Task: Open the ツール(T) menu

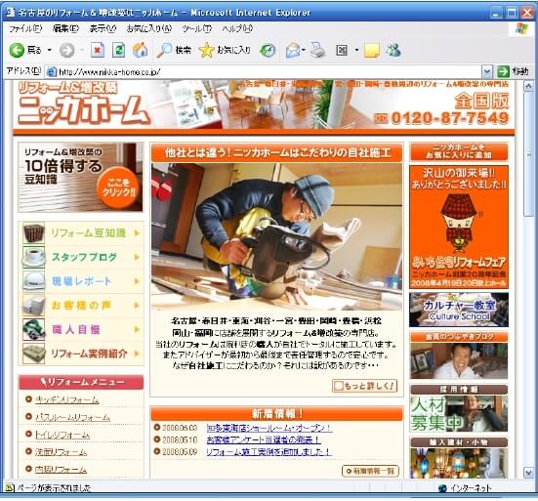Action: pyautogui.click(x=197, y=29)
